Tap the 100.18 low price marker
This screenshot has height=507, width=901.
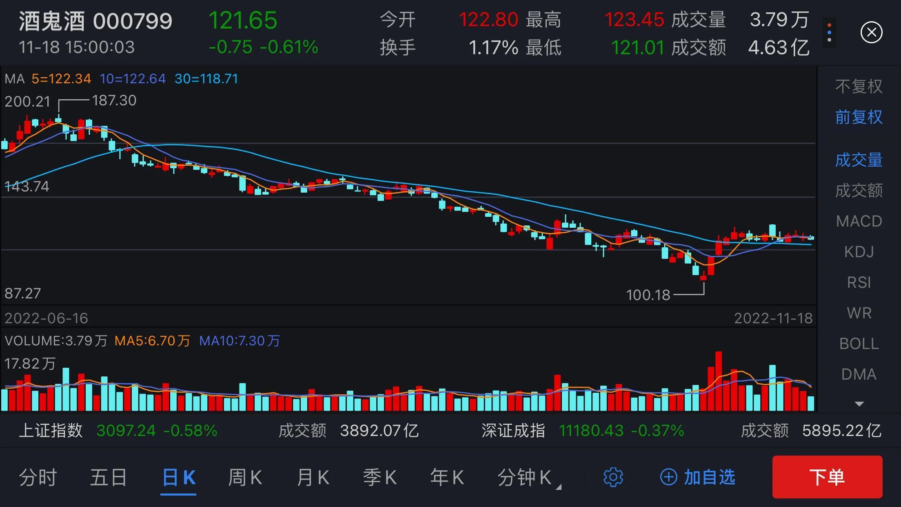pyautogui.click(x=648, y=295)
